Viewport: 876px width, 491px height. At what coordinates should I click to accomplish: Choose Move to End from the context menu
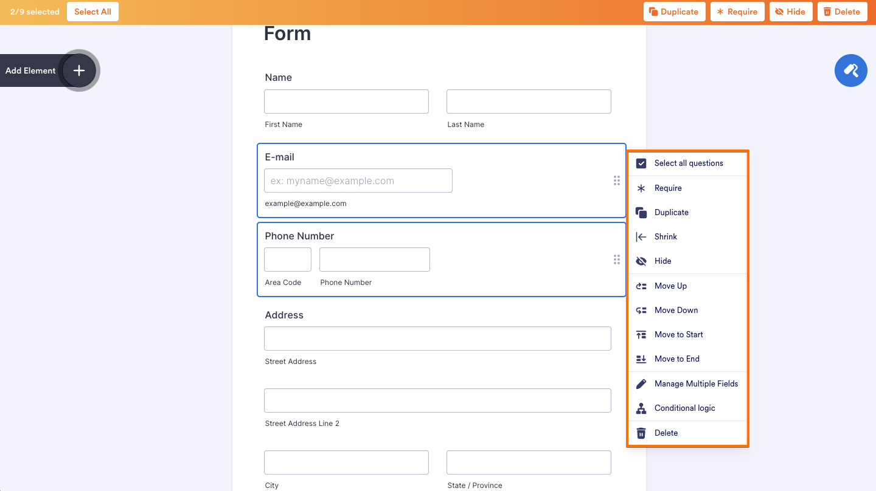point(641,359)
